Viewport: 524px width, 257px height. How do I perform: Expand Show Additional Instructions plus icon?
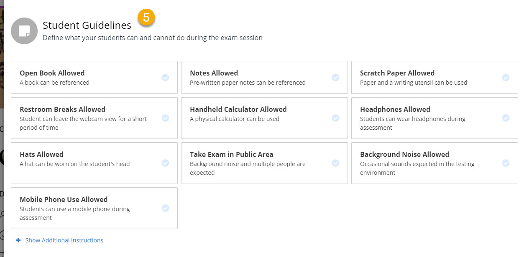point(18,240)
